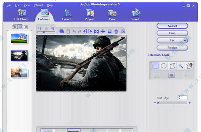Select the green hills landscape thumbnail
This screenshot has width=201, height=132.
(19, 38)
